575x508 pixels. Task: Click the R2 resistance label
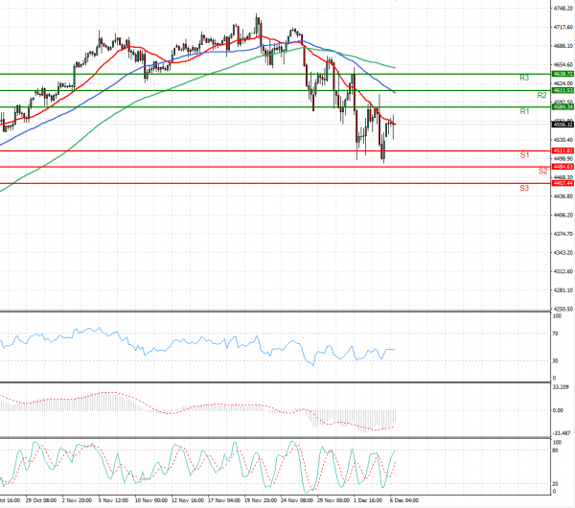pyautogui.click(x=541, y=96)
